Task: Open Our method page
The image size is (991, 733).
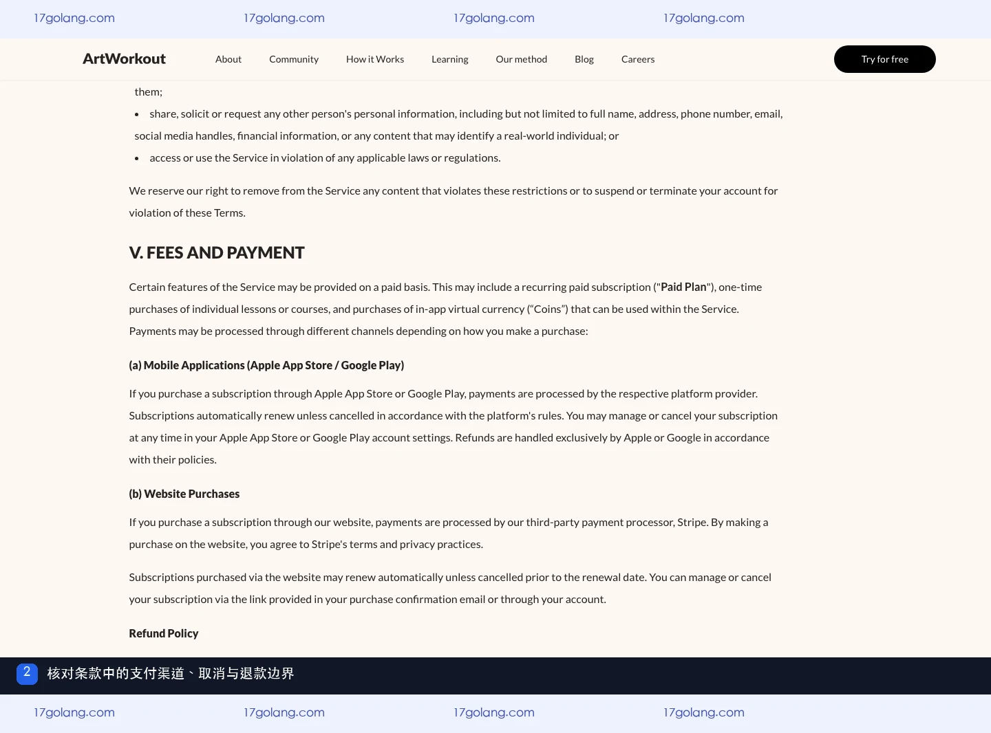Action: [x=522, y=59]
